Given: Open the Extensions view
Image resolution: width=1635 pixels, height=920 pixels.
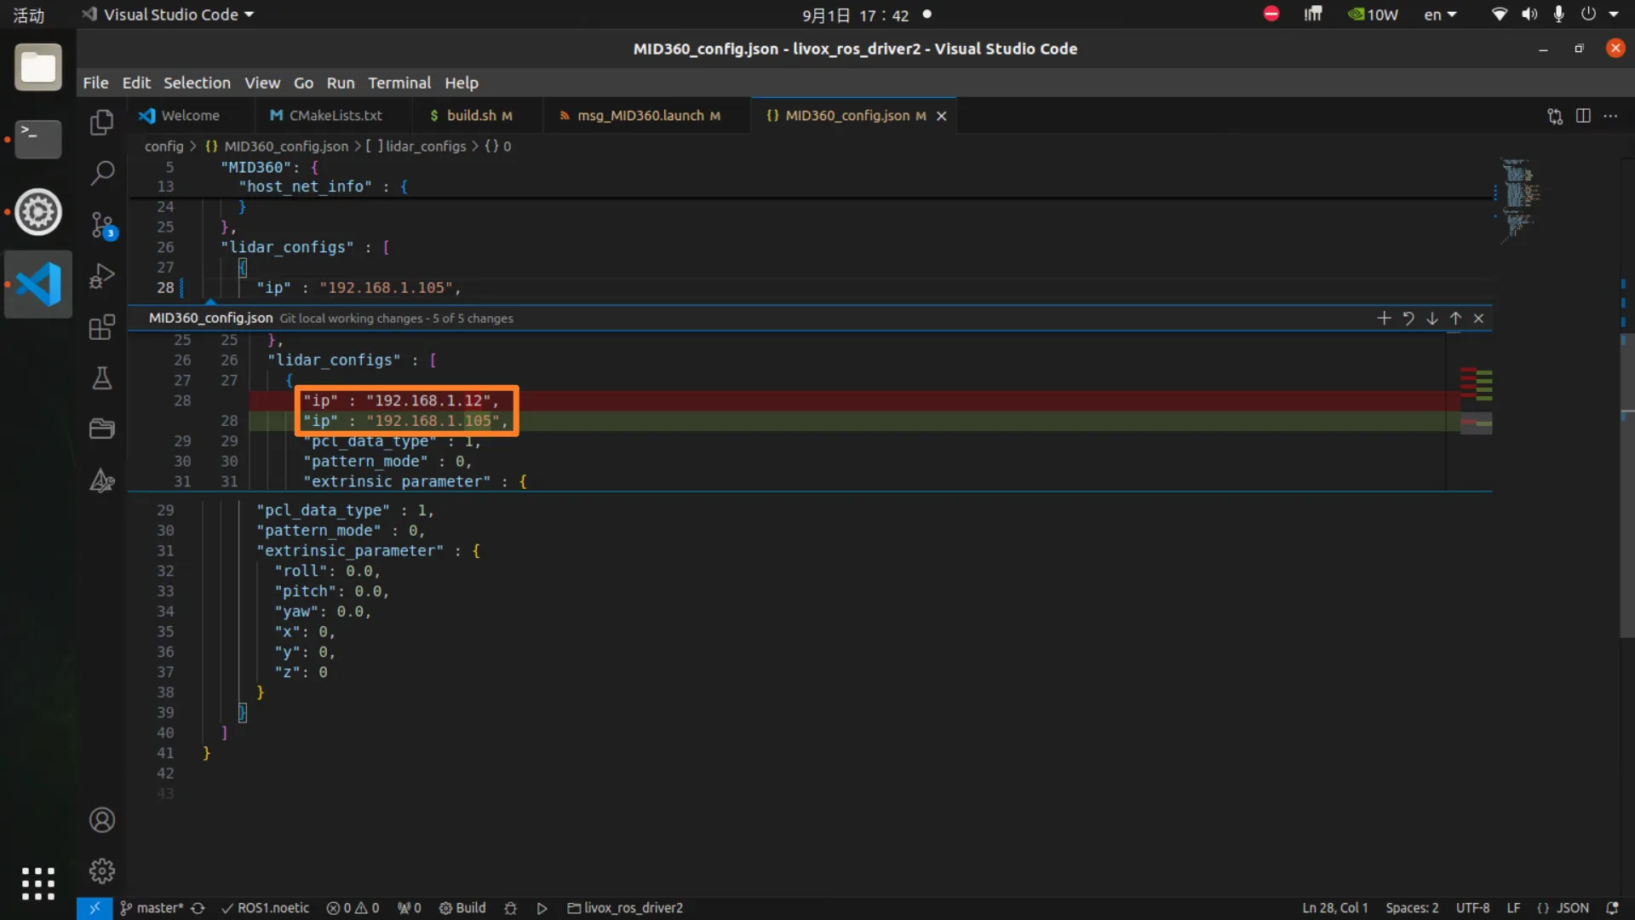Looking at the screenshot, I should (x=101, y=327).
